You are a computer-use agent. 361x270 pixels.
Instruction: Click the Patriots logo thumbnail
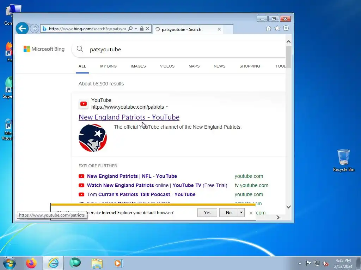(x=93, y=138)
